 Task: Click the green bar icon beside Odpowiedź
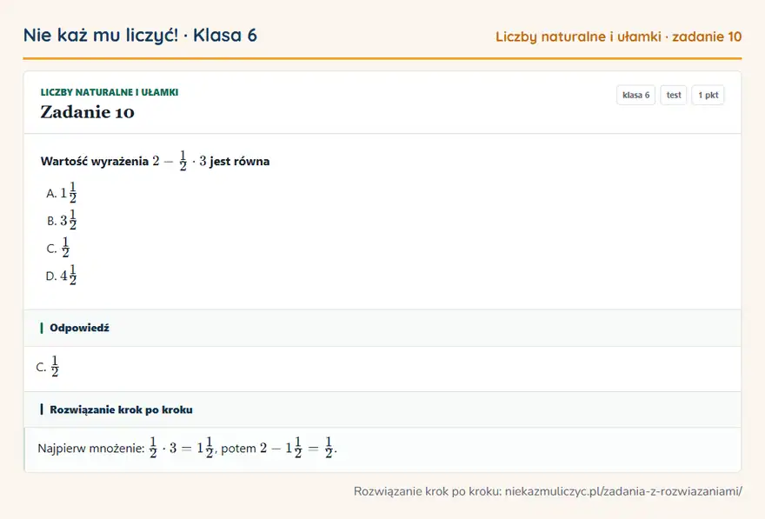point(42,328)
